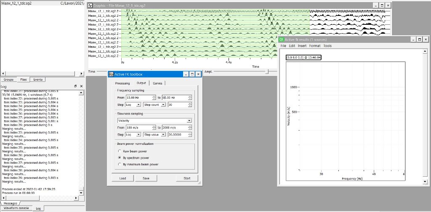431x212 pixels.
Task: Select By spectrum power normalization
Action: click(x=120, y=157)
